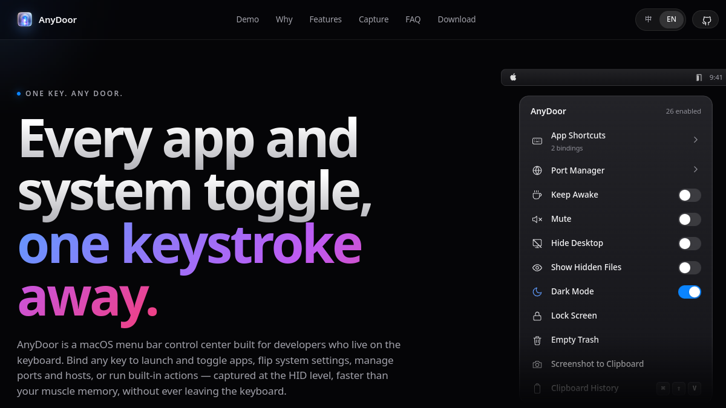The image size is (726, 408).
Task: Click the App Shortcuts keyboard icon
Action: point(537,141)
